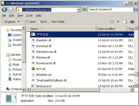Viewport: 139px width, 106px height.
Task: Expand the view options dropdown arrow
Action: [118, 22]
